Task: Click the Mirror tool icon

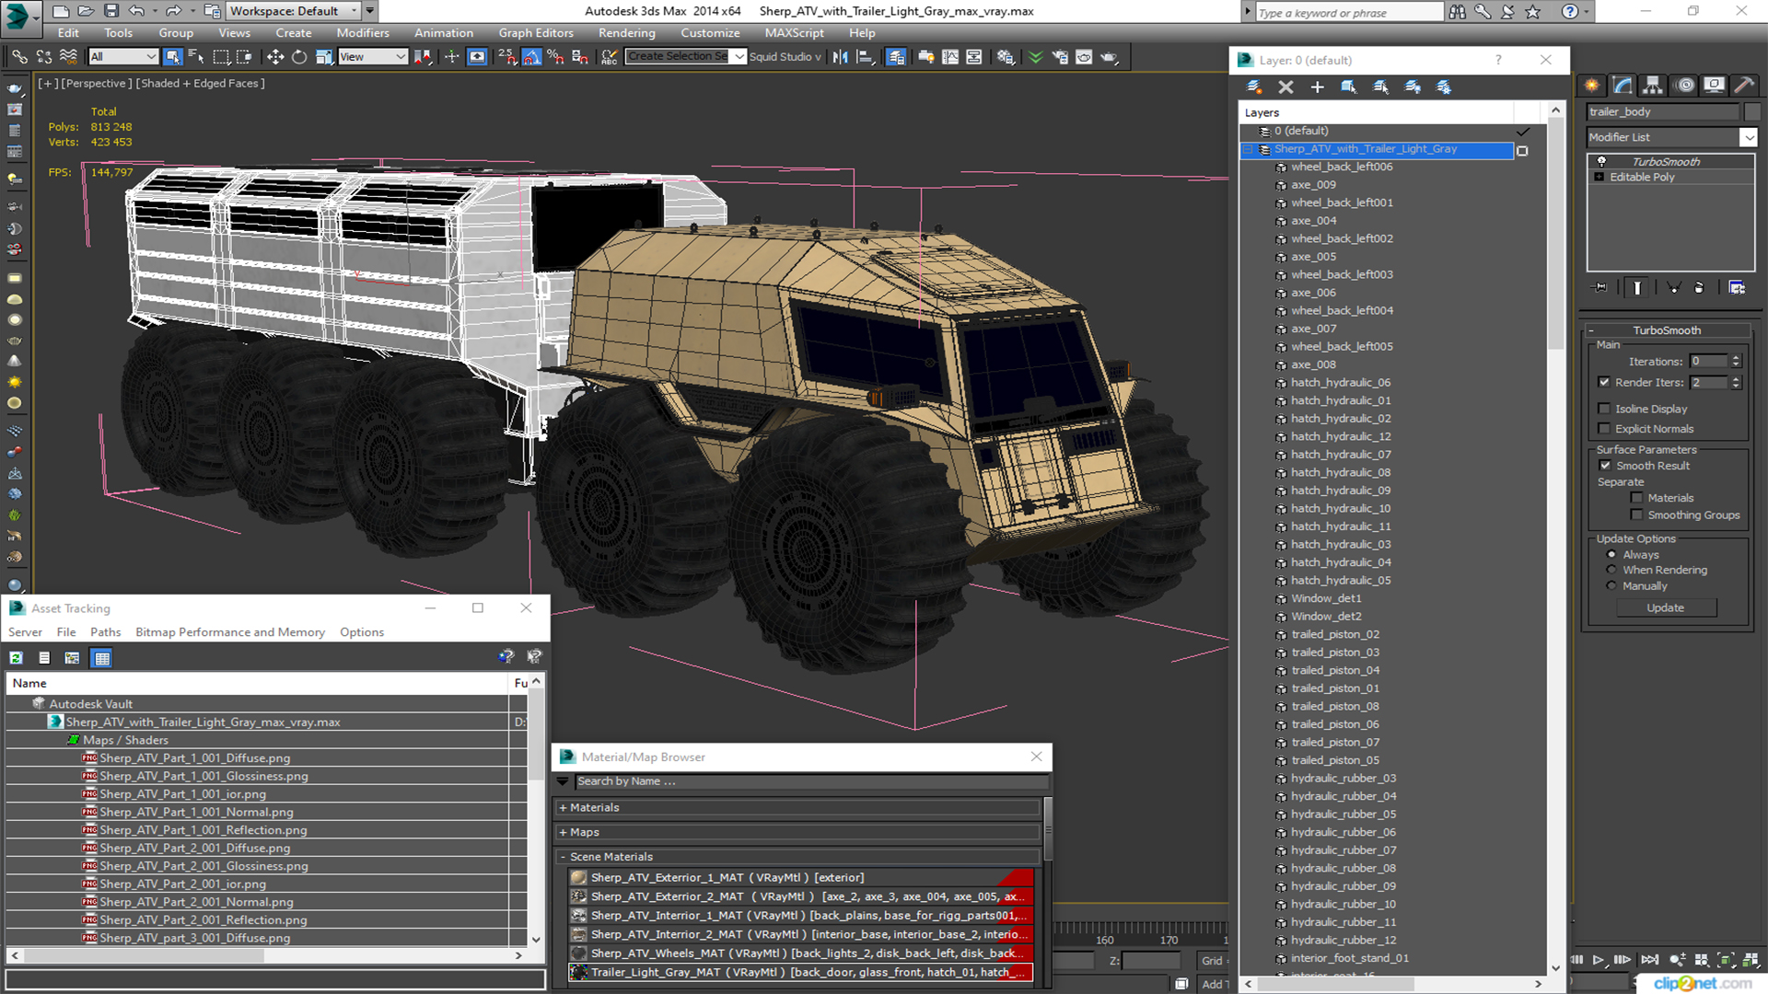Action: coord(840,57)
